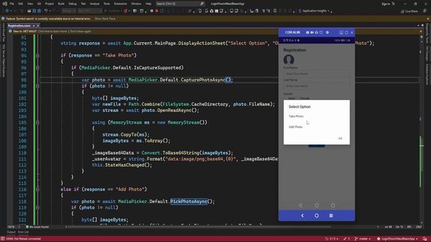Click the Android home circle navigation icon
Image resolution: width=431 pixels, height=242 pixels.
(317, 205)
